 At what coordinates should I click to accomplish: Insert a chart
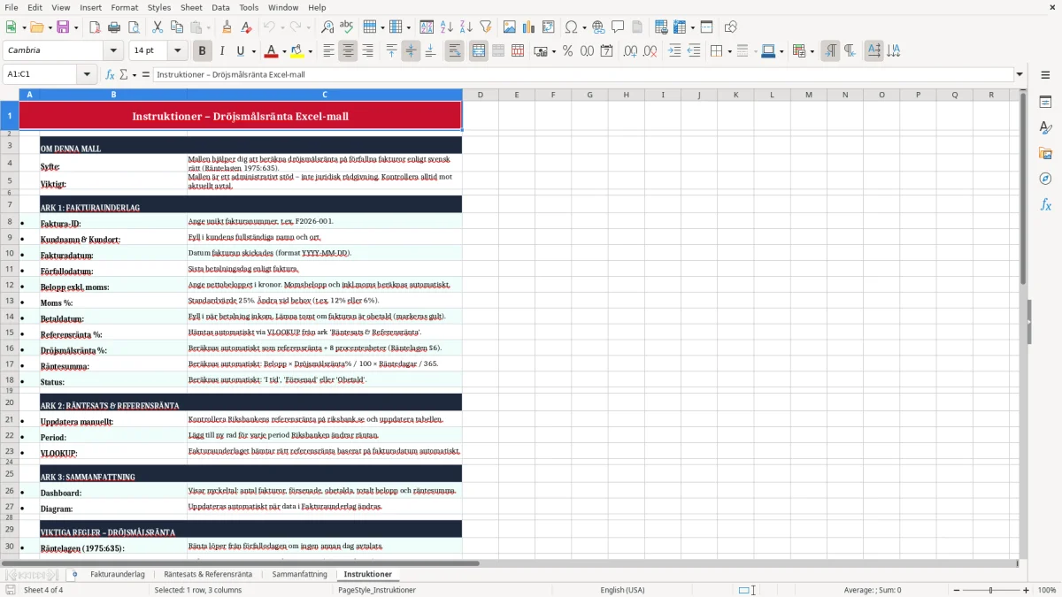pos(529,27)
